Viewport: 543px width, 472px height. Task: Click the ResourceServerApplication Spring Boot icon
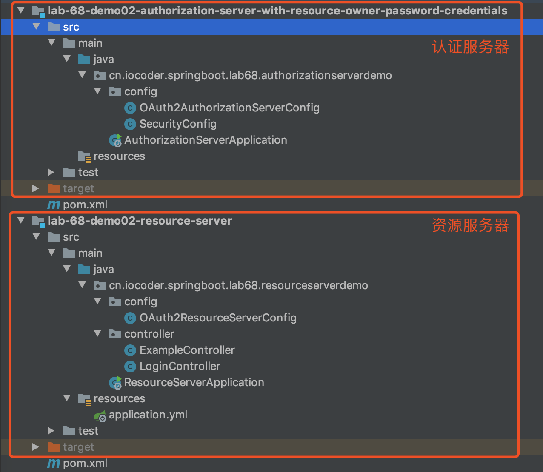click(x=115, y=383)
